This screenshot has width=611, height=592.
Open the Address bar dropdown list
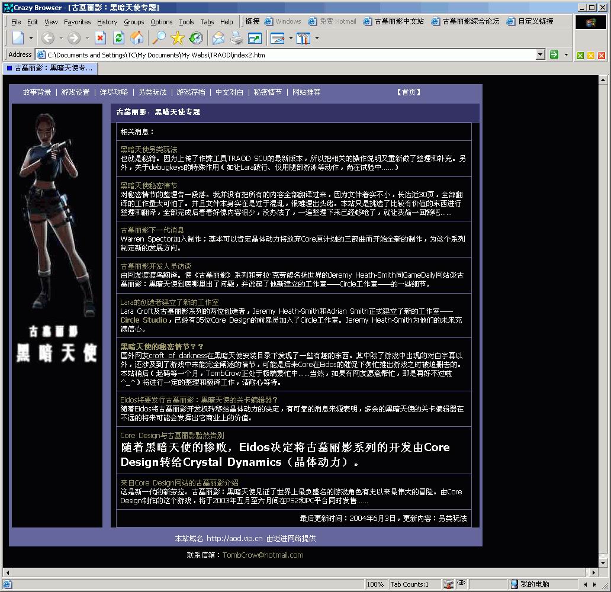coord(540,54)
